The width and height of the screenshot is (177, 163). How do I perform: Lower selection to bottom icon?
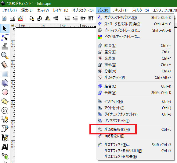tap(67, 18)
